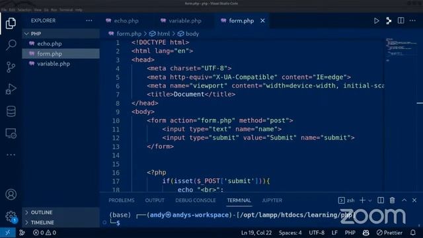Run the PHP file with play icon
The image size is (423, 238).
(x=376, y=20)
